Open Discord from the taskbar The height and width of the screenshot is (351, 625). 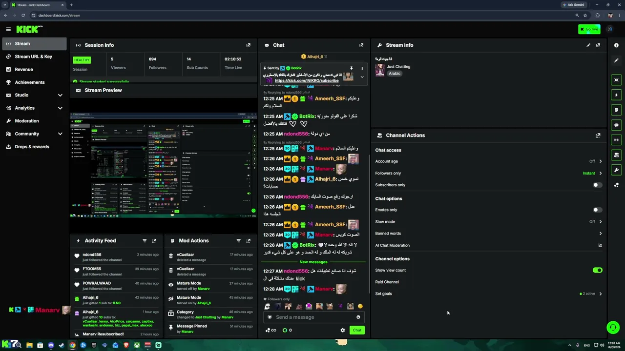51,346
